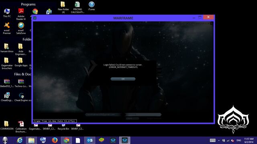Open BlueStacks from the taskbar
The height and width of the screenshot is (144, 257).
click(x=101, y=140)
